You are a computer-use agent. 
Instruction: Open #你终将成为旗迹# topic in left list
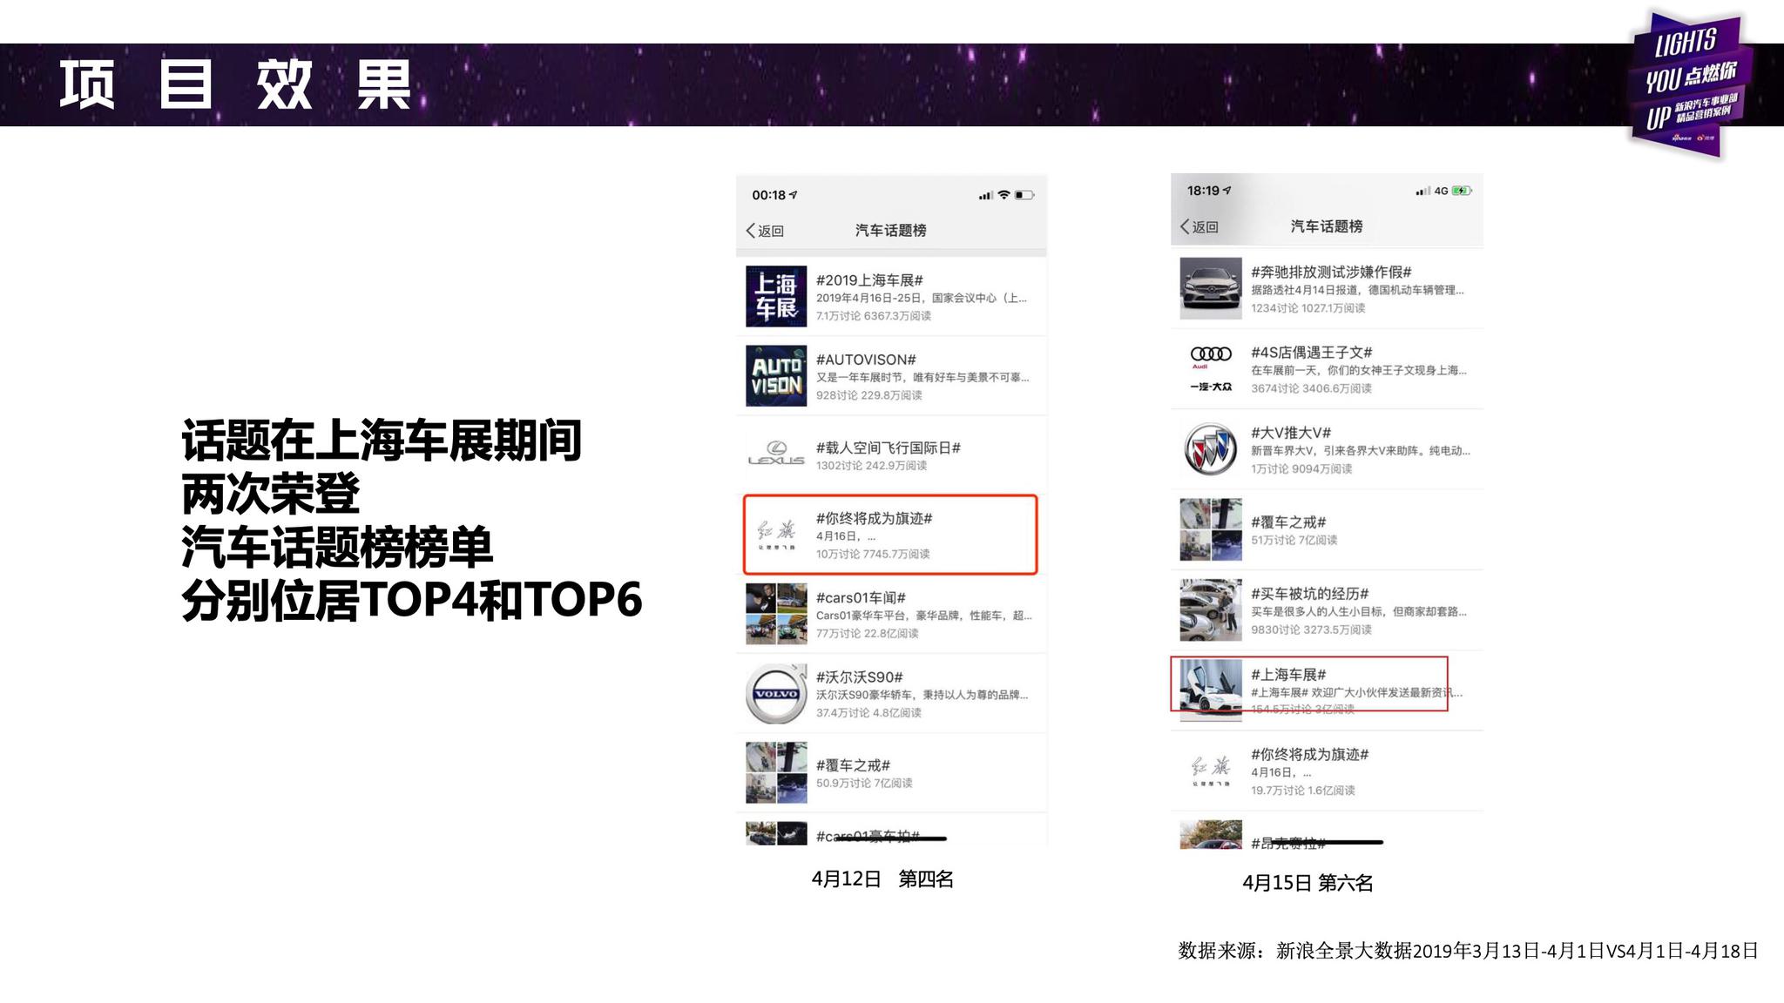874,518
